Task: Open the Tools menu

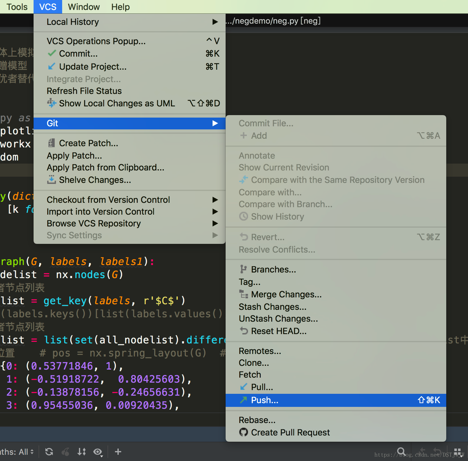Action: tap(17, 7)
